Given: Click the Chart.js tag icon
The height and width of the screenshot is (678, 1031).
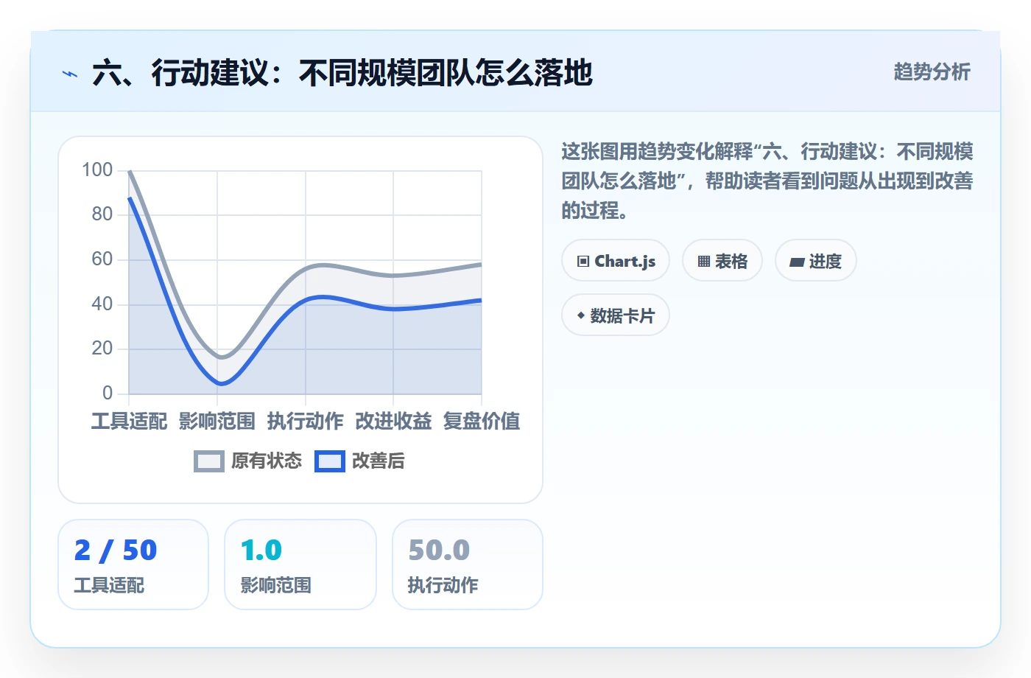Looking at the screenshot, I should click(583, 261).
